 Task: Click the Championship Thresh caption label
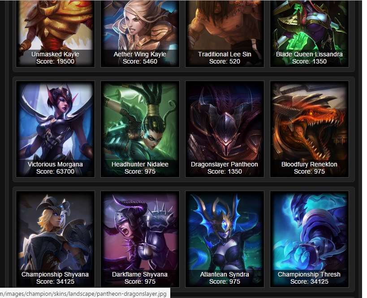[309, 274]
